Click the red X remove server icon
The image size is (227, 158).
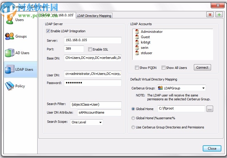tap(210, 14)
